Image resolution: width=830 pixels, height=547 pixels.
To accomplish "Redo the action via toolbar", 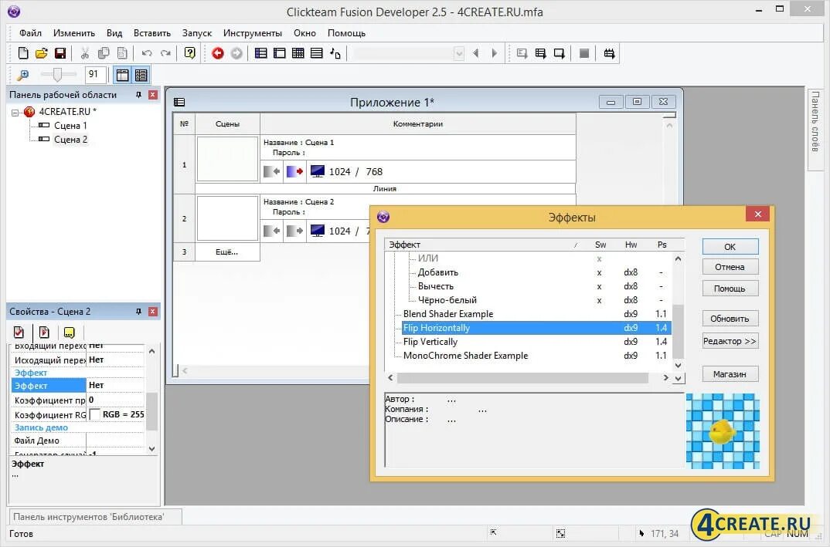I will [165, 53].
